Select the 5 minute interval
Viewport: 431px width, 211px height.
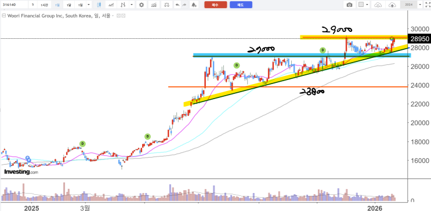(33, 5)
